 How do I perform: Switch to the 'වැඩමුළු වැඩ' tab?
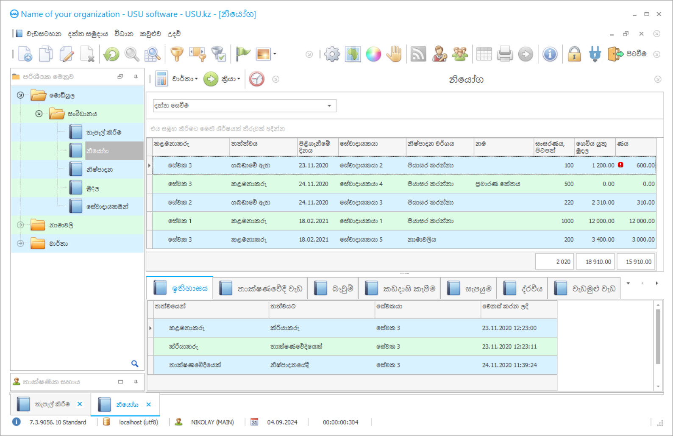[x=584, y=289]
